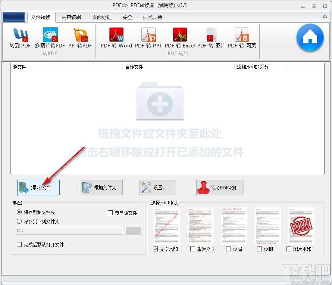This screenshot has width=332, height=285.
Task: Switch to the 文件转换 tab
Action: (x=41, y=17)
